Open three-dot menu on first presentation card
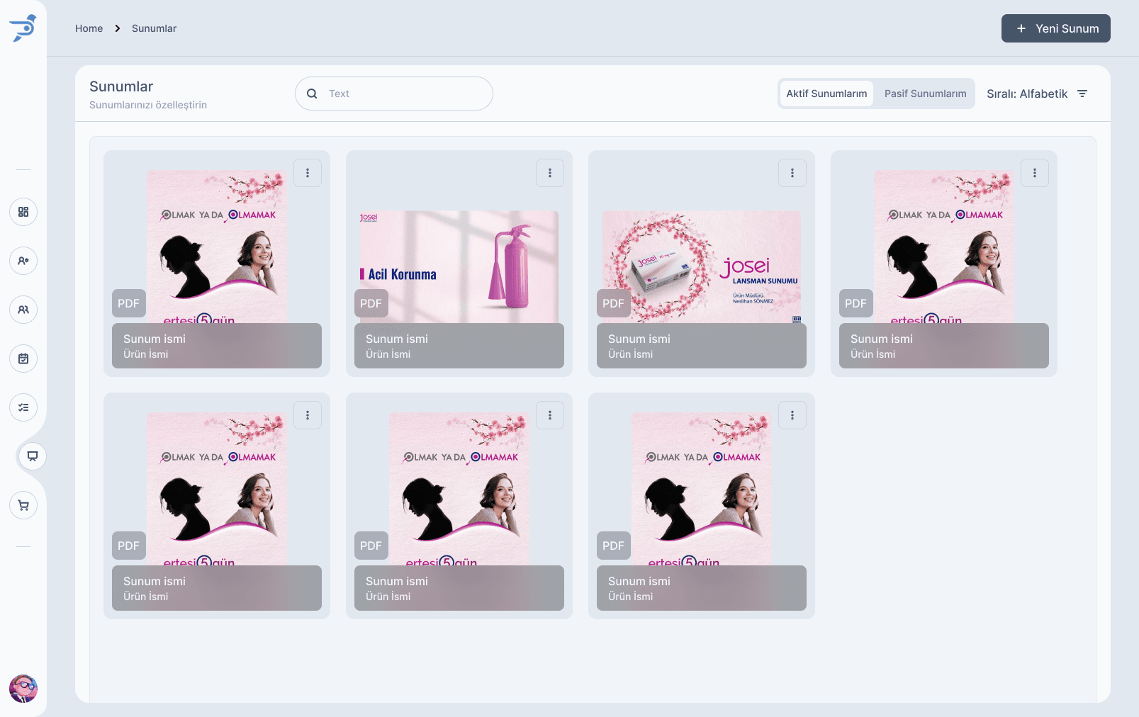 (x=308, y=173)
